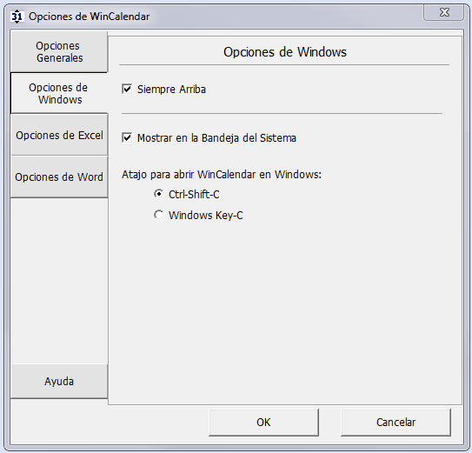This screenshot has width=472, height=453.
Task: Click the Opciones de Windows heading text
Action: pyautogui.click(x=285, y=52)
